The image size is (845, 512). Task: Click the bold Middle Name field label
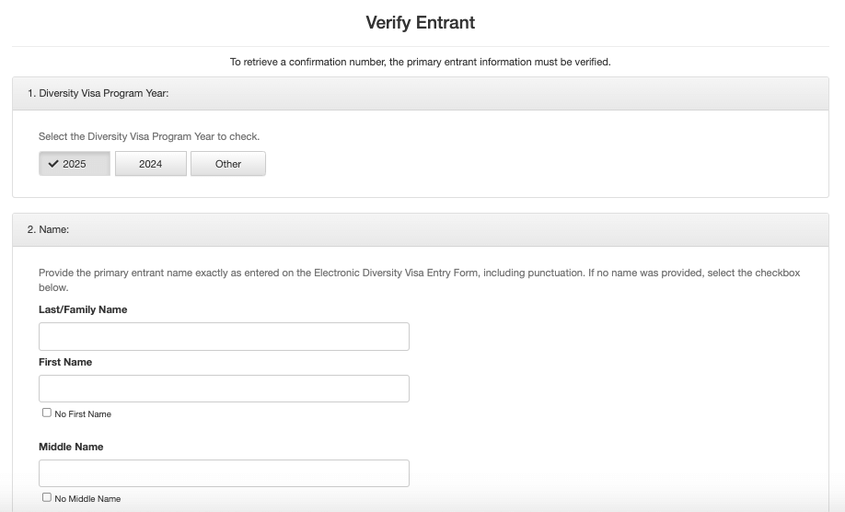tap(71, 447)
